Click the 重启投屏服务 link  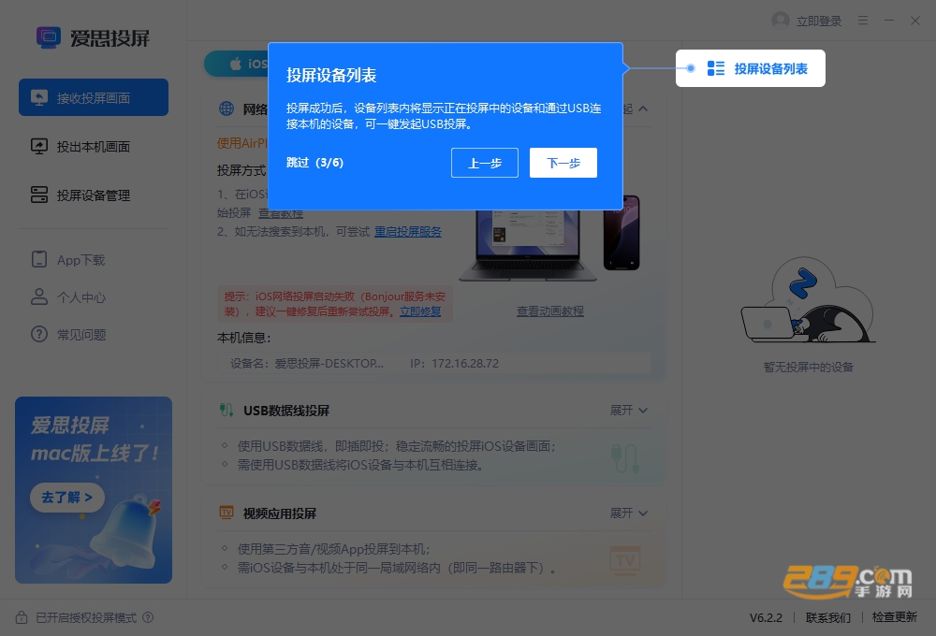pyautogui.click(x=408, y=232)
